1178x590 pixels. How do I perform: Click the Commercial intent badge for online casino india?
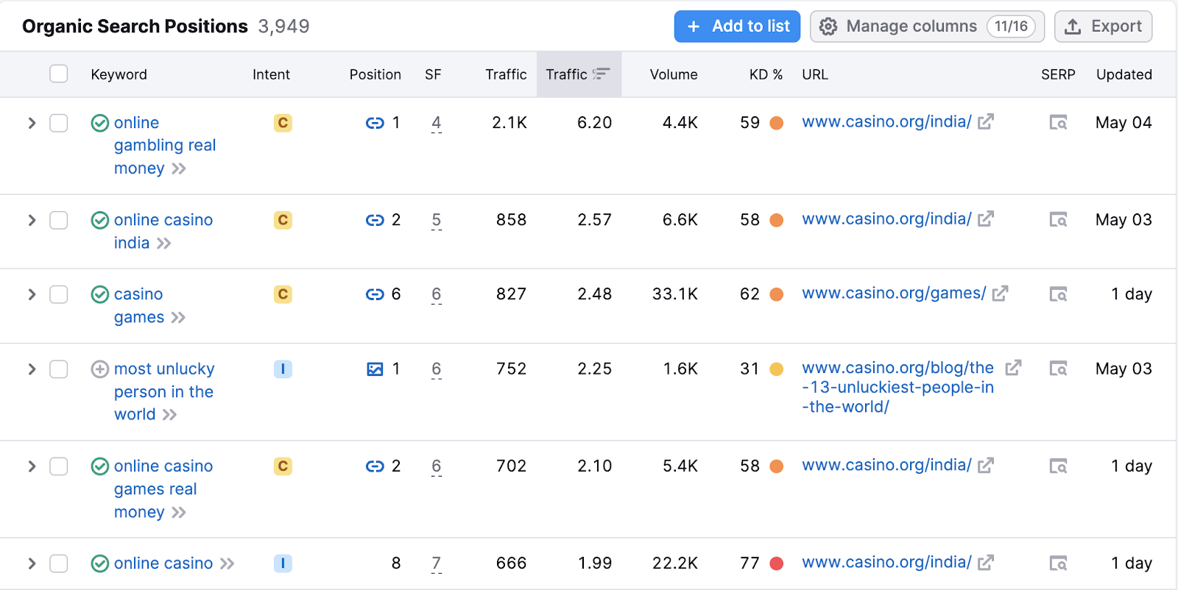pos(283,220)
